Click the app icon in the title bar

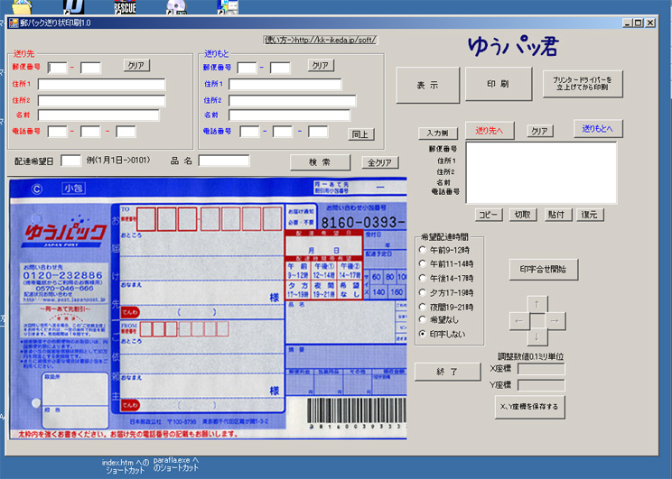coord(14,23)
